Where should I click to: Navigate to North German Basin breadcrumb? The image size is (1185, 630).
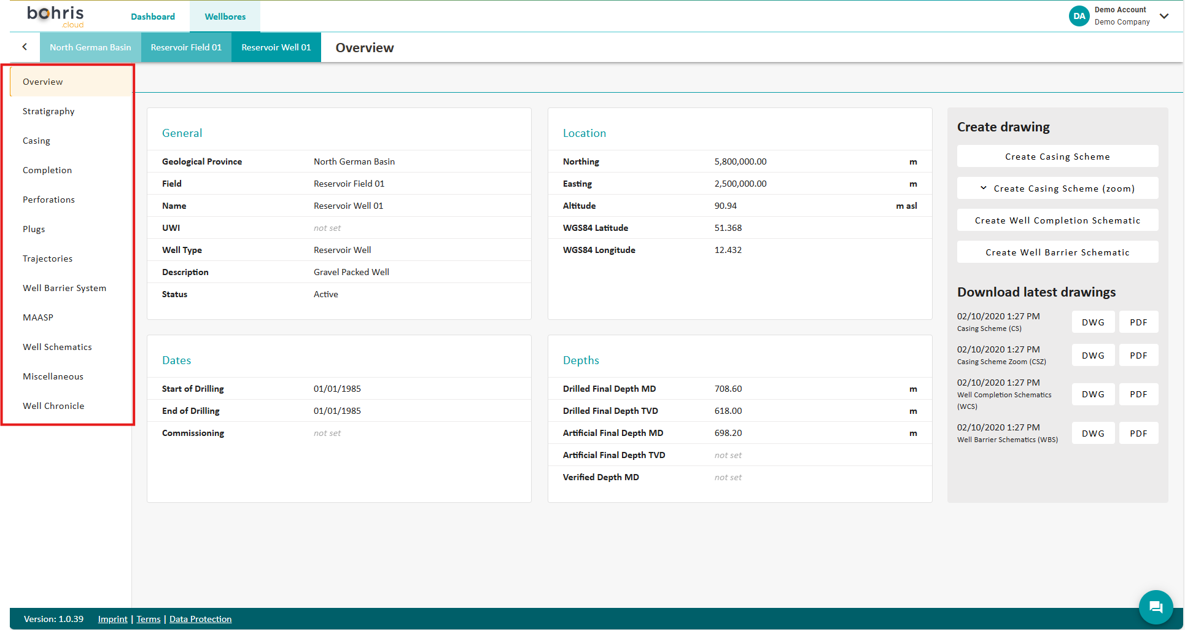click(x=90, y=47)
